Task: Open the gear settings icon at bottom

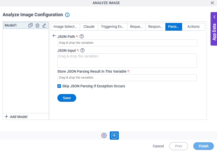Action: tap(104, 136)
